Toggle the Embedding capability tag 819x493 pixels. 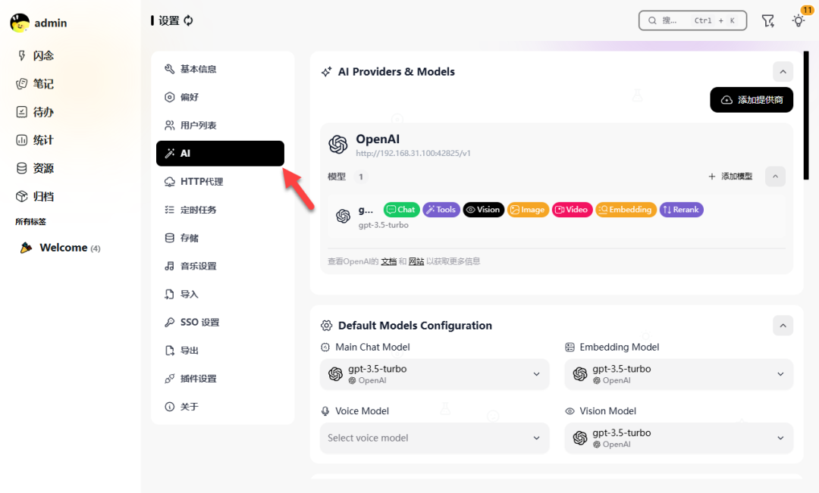[x=625, y=210]
